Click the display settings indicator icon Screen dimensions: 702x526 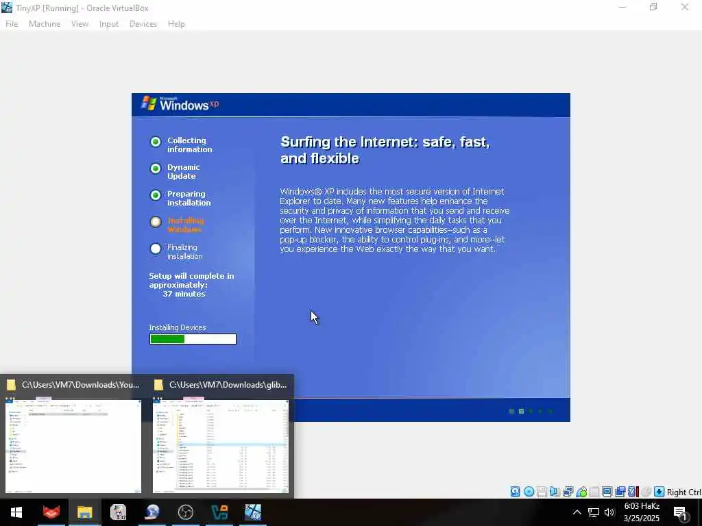(x=607, y=492)
